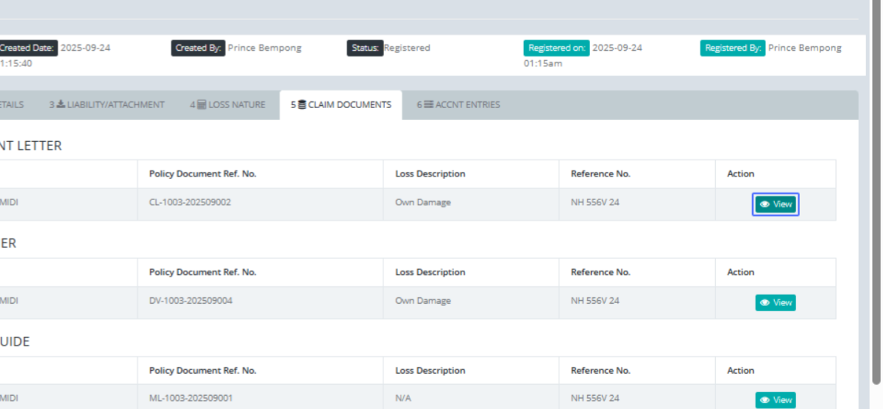Click the Created By label badge
This screenshot has height=409, width=883.
[198, 49]
